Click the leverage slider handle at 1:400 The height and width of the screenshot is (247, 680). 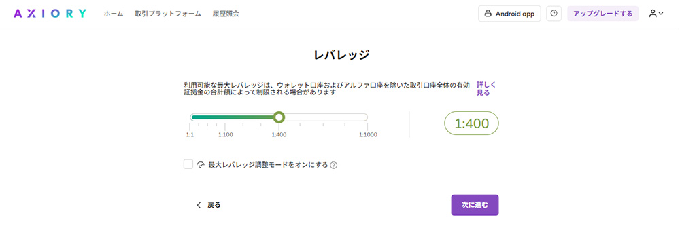(279, 117)
